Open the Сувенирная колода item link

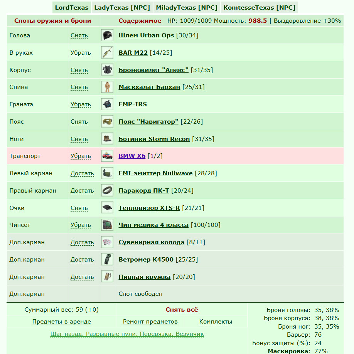coord(152,242)
